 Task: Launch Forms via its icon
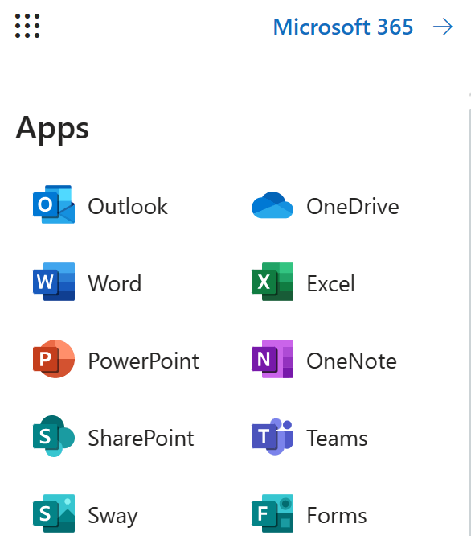tap(272, 513)
